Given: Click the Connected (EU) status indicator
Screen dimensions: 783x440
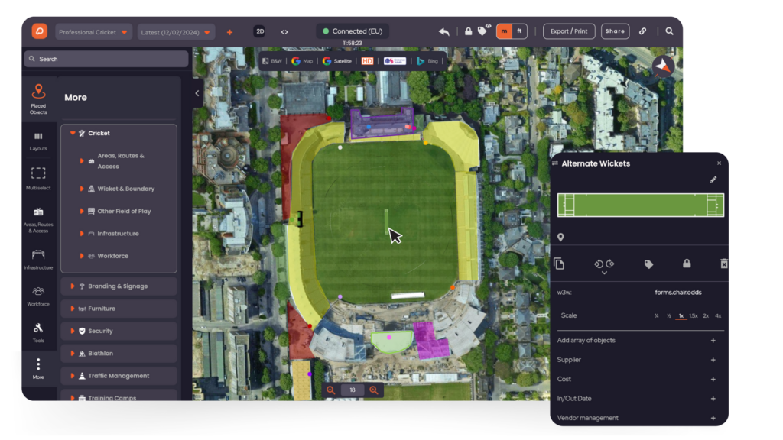Looking at the screenshot, I should pyautogui.click(x=353, y=31).
